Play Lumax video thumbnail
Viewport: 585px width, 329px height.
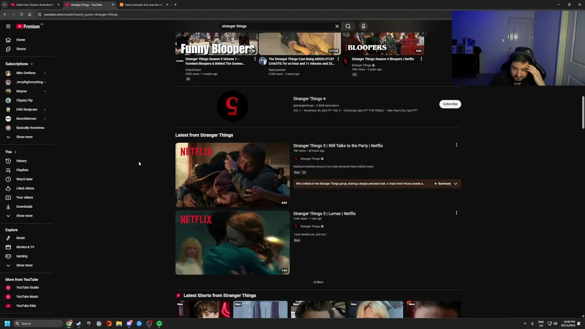click(232, 243)
